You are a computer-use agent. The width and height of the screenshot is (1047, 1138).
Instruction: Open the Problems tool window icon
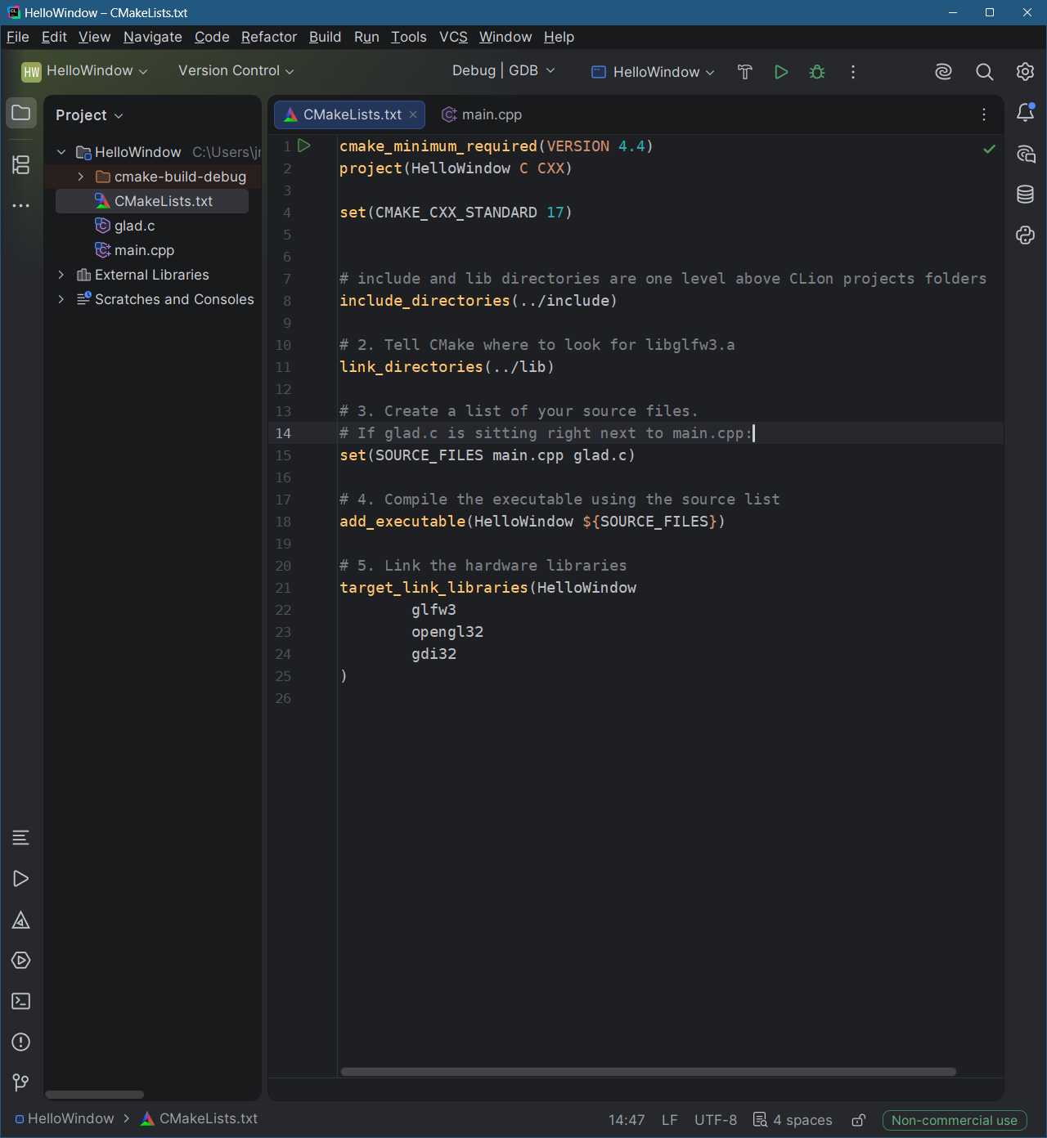21,1042
